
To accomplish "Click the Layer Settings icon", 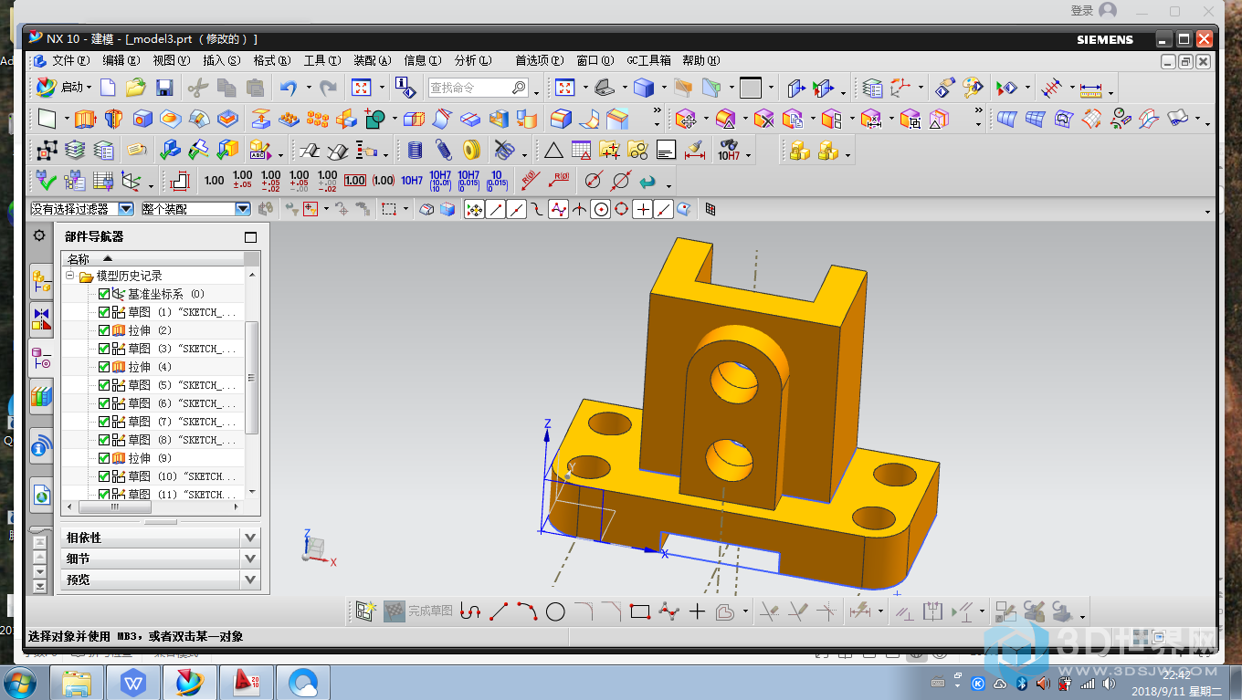I will pyautogui.click(x=873, y=88).
